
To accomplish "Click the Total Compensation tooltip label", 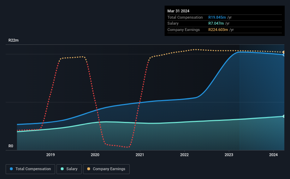I will click(185, 17).
